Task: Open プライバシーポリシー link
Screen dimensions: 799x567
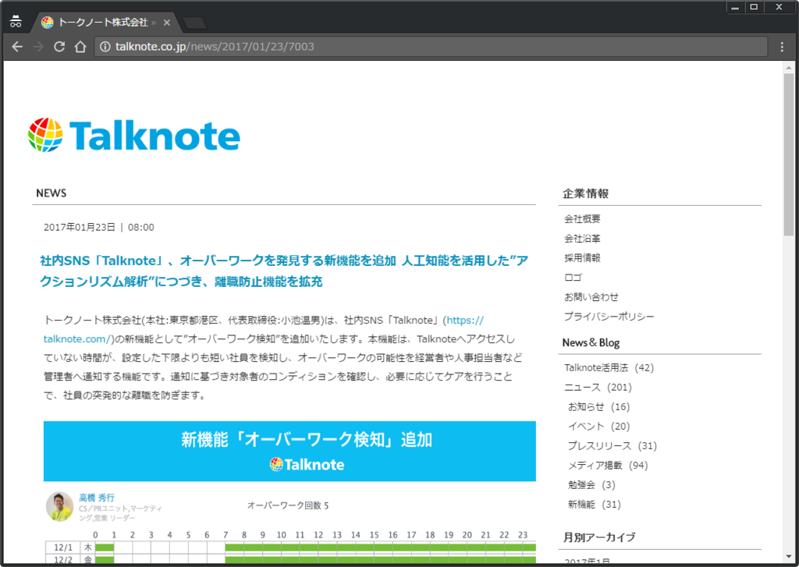Action: tap(609, 317)
